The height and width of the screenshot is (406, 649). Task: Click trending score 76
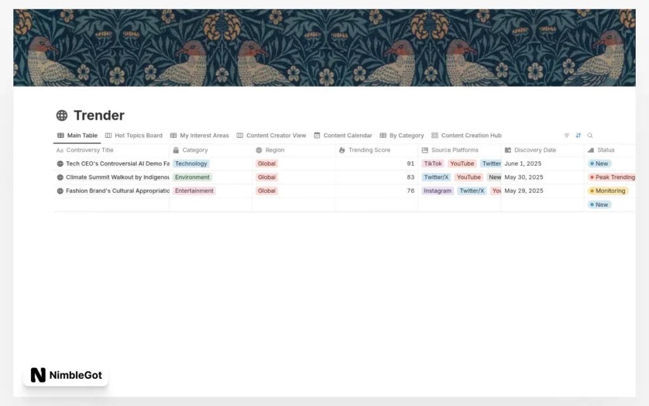click(x=411, y=191)
